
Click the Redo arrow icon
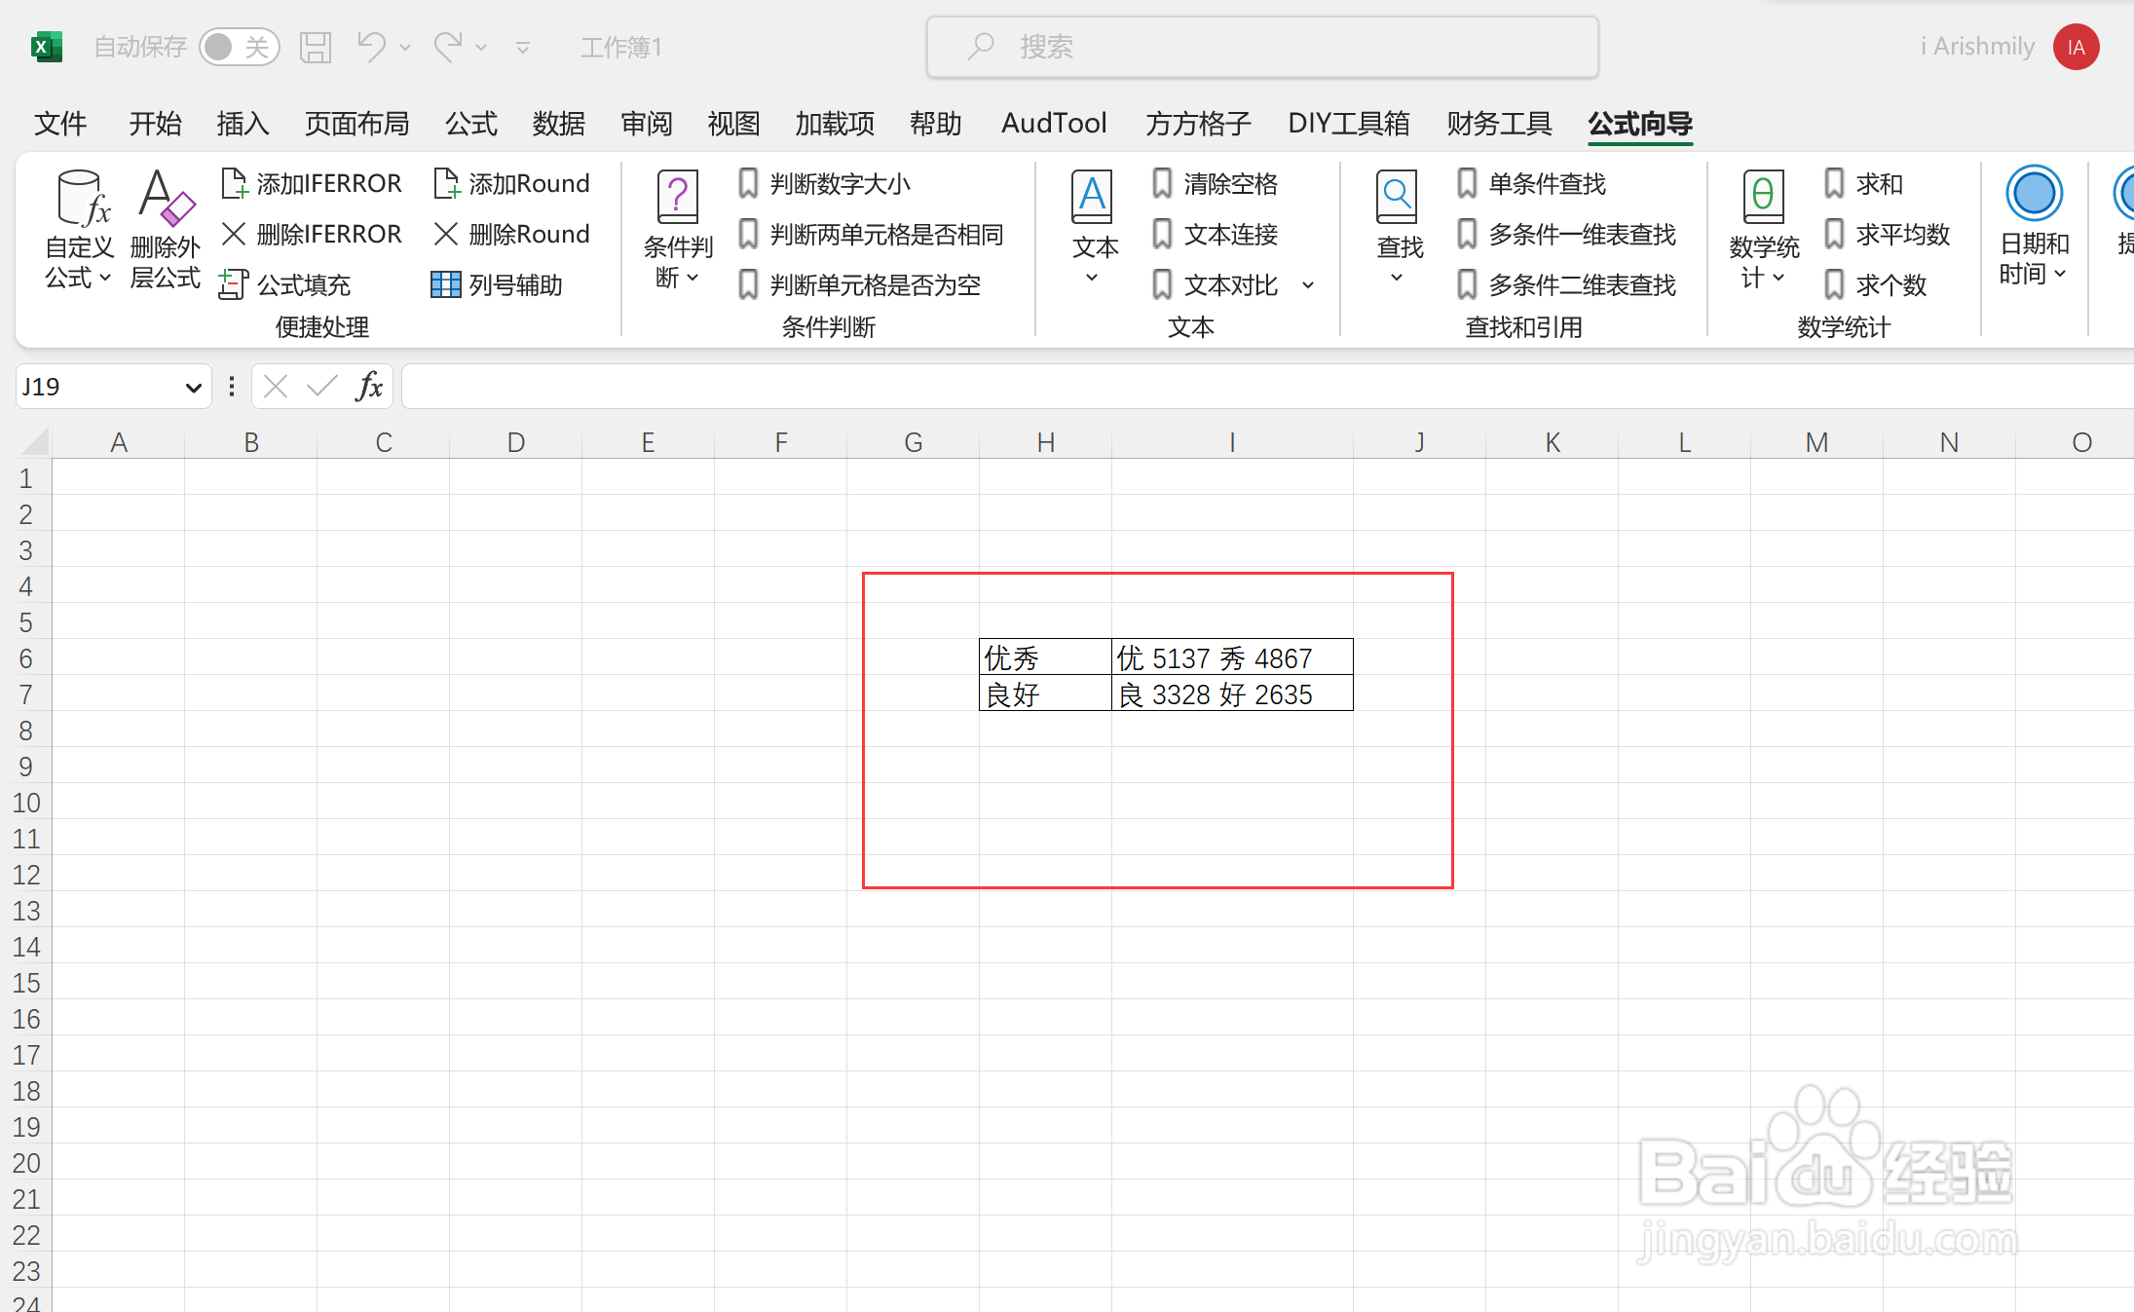[448, 47]
